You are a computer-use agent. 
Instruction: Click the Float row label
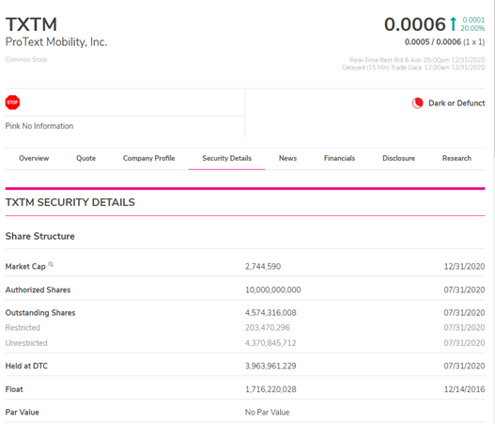[x=14, y=389]
